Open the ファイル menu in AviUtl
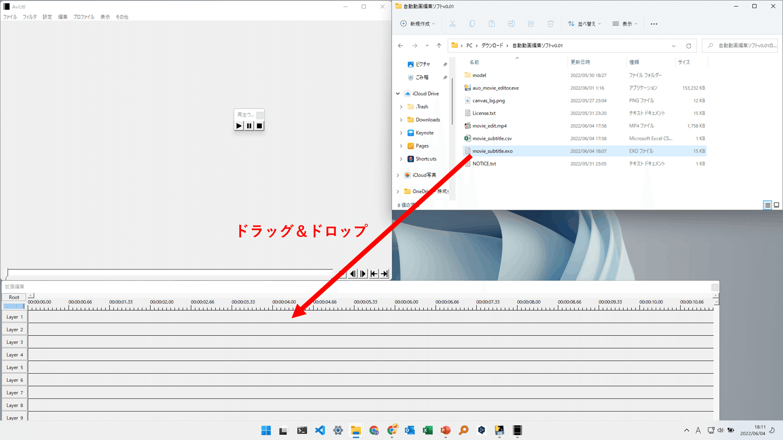Viewport: 783px width, 440px height. (10, 17)
